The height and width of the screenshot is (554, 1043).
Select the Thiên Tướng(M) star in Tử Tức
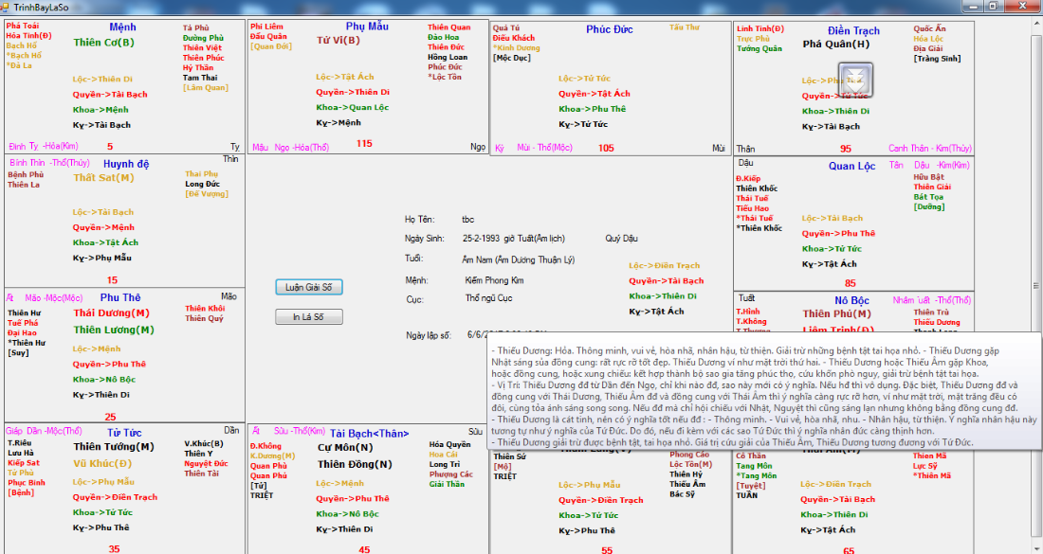click(114, 447)
